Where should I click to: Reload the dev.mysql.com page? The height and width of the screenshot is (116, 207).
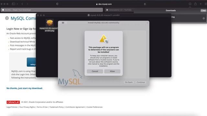coord(145,4)
